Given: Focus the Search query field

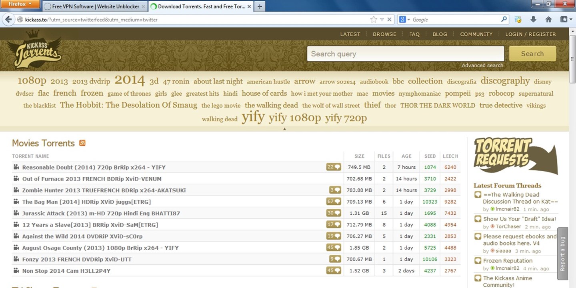Looking at the screenshot, I should (x=406, y=54).
